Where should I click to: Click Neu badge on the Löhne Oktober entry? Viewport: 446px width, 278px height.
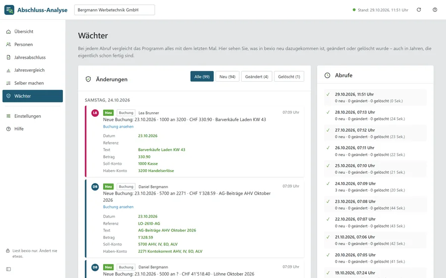coord(109,267)
